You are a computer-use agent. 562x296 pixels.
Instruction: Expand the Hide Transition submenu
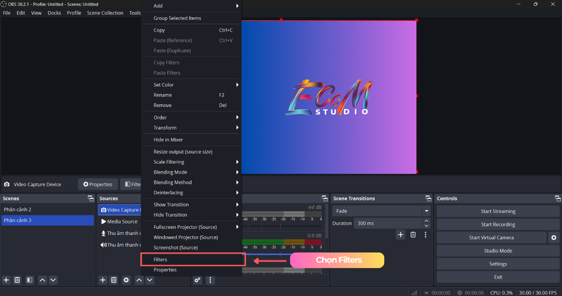tap(192, 215)
